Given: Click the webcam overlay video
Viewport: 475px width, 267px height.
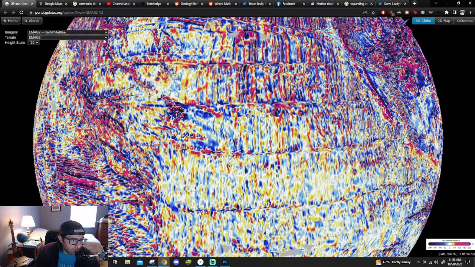Looking at the screenshot, I should (54, 236).
